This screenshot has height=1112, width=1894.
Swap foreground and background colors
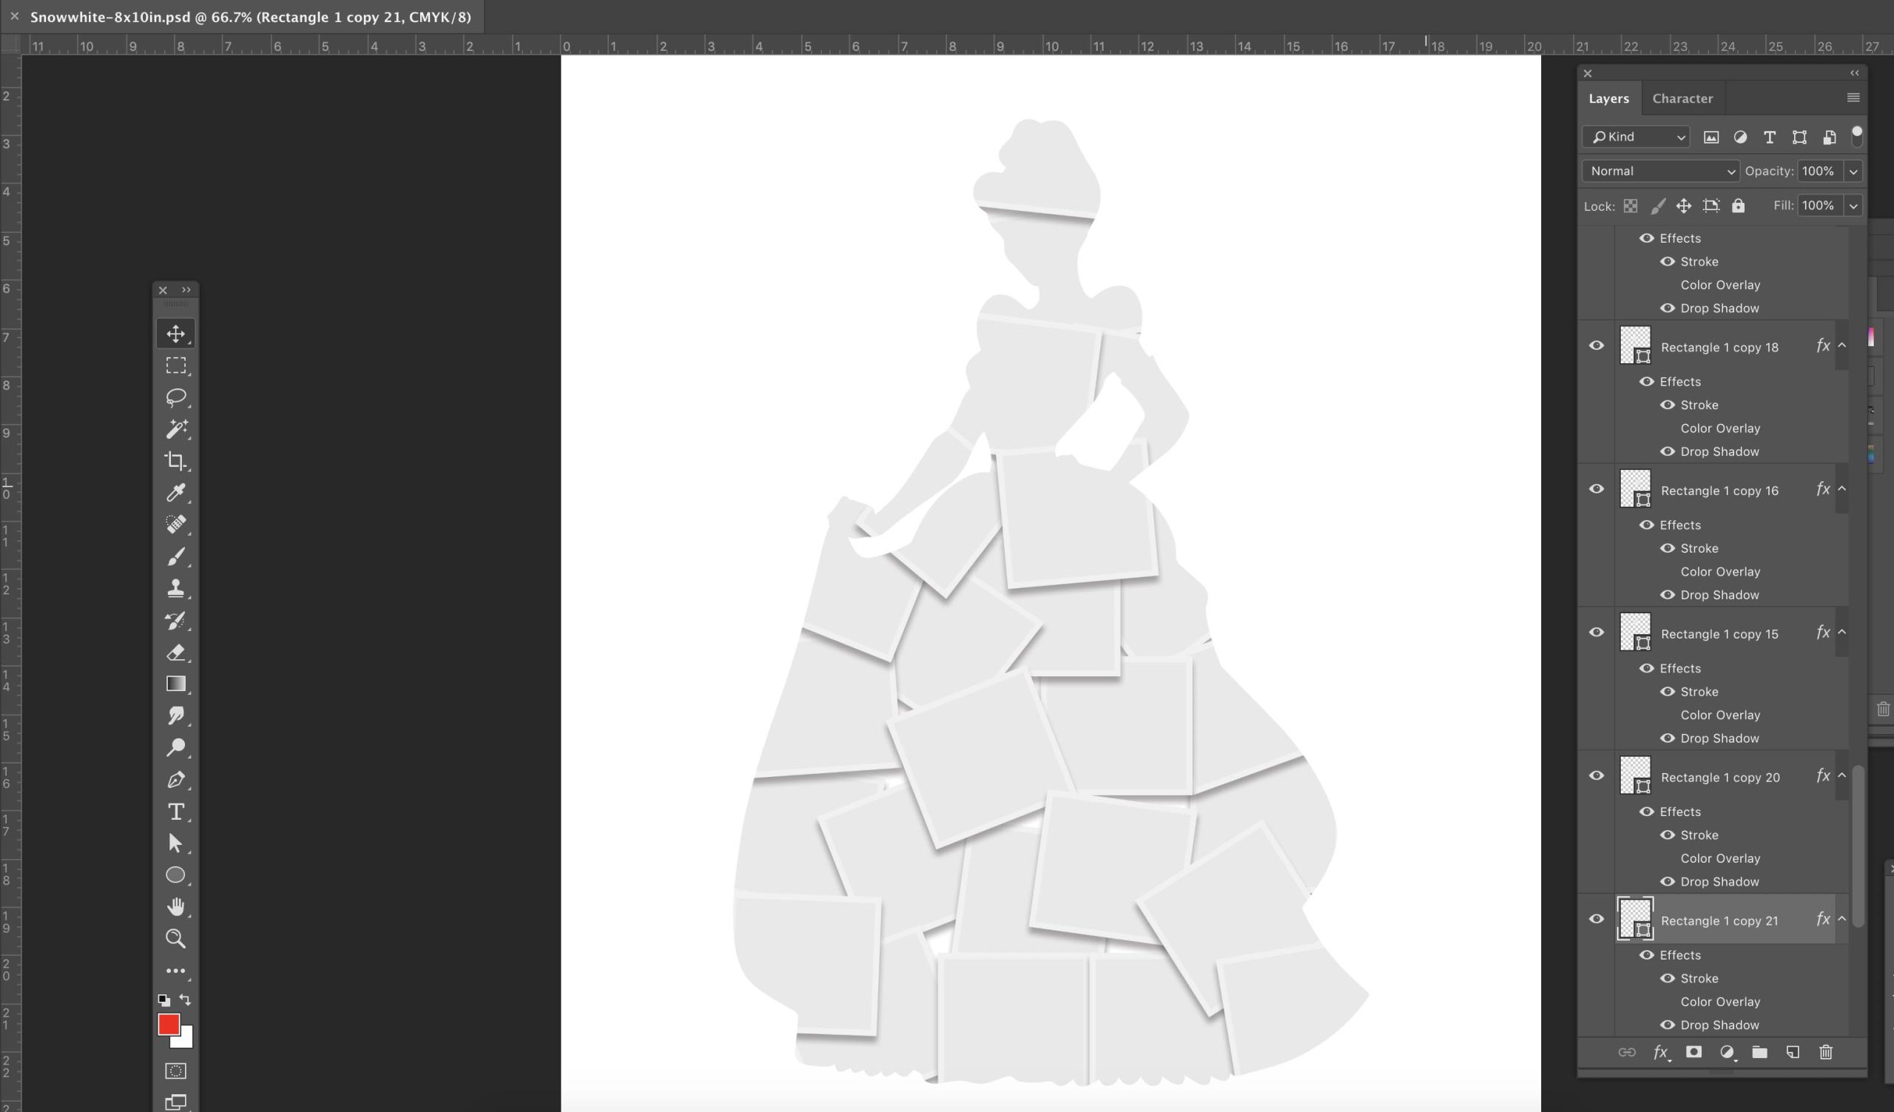(186, 1000)
